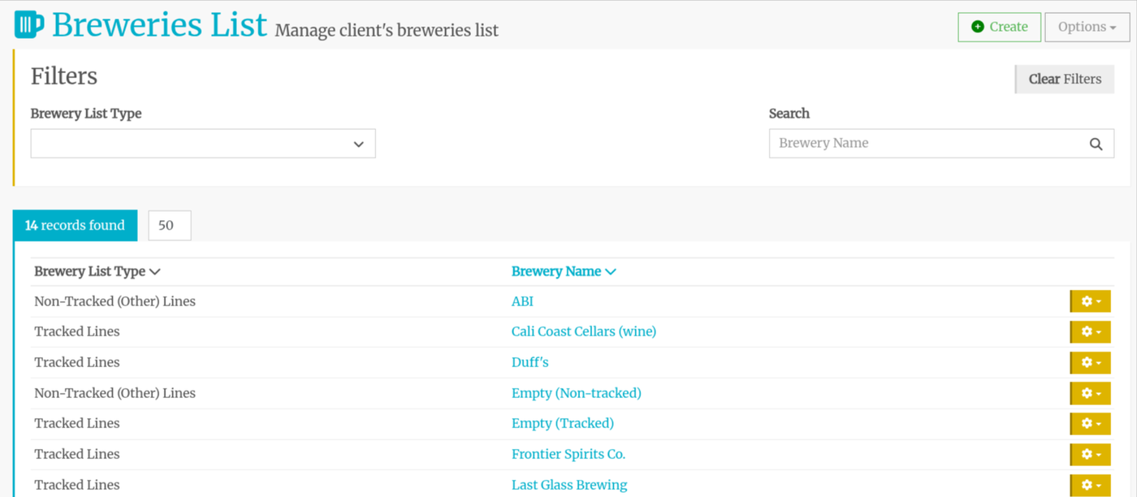1137x497 pixels.
Task: Click the search magnifier icon
Action: [1096, 144]
